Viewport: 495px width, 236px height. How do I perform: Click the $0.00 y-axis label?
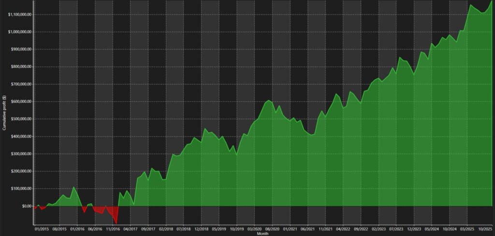click(24, 206)
